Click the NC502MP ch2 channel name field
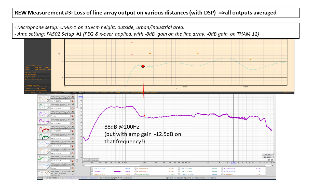Viewport: 326px width, 183px height. tap(37, 74)
